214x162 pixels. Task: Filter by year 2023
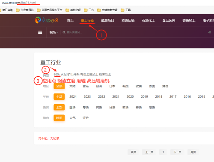(x=87, y=96)
